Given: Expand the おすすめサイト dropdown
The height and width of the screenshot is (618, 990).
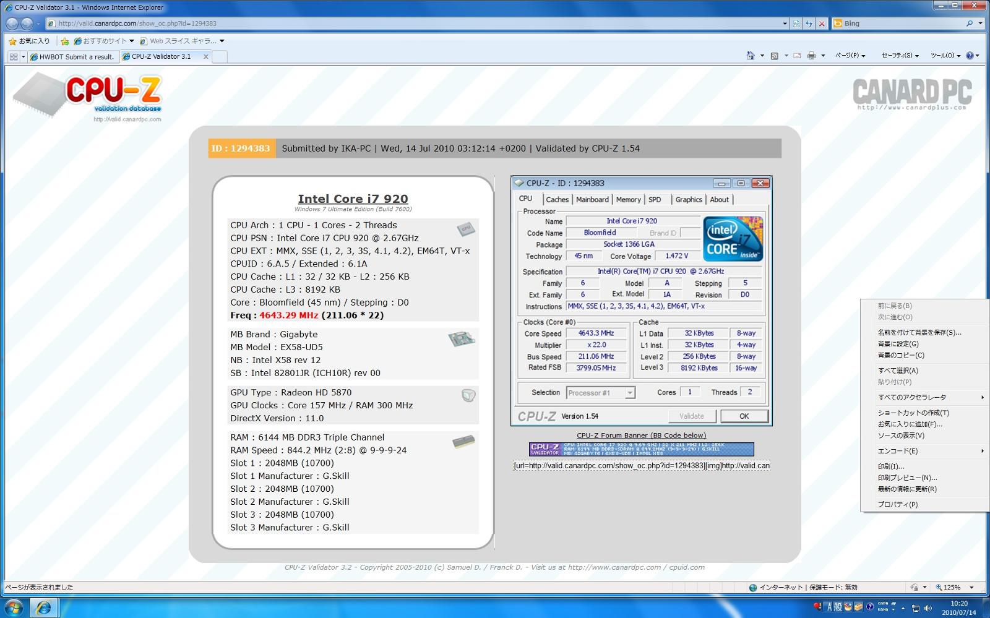Looking at the screenshot, I should pyautogui.click(x=131, y=41).
